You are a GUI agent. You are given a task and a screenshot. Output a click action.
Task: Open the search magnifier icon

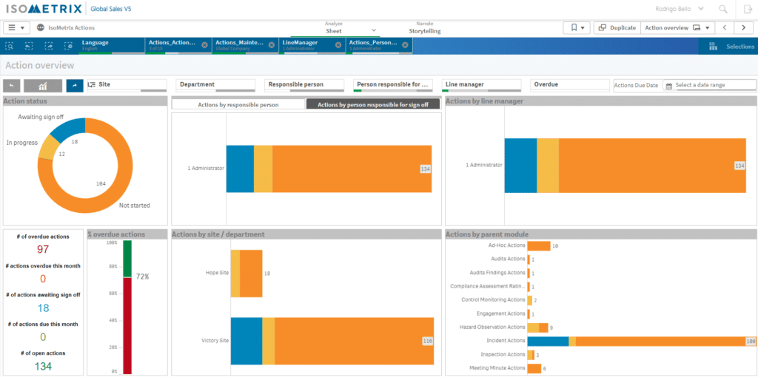click(x=723, y=9)
